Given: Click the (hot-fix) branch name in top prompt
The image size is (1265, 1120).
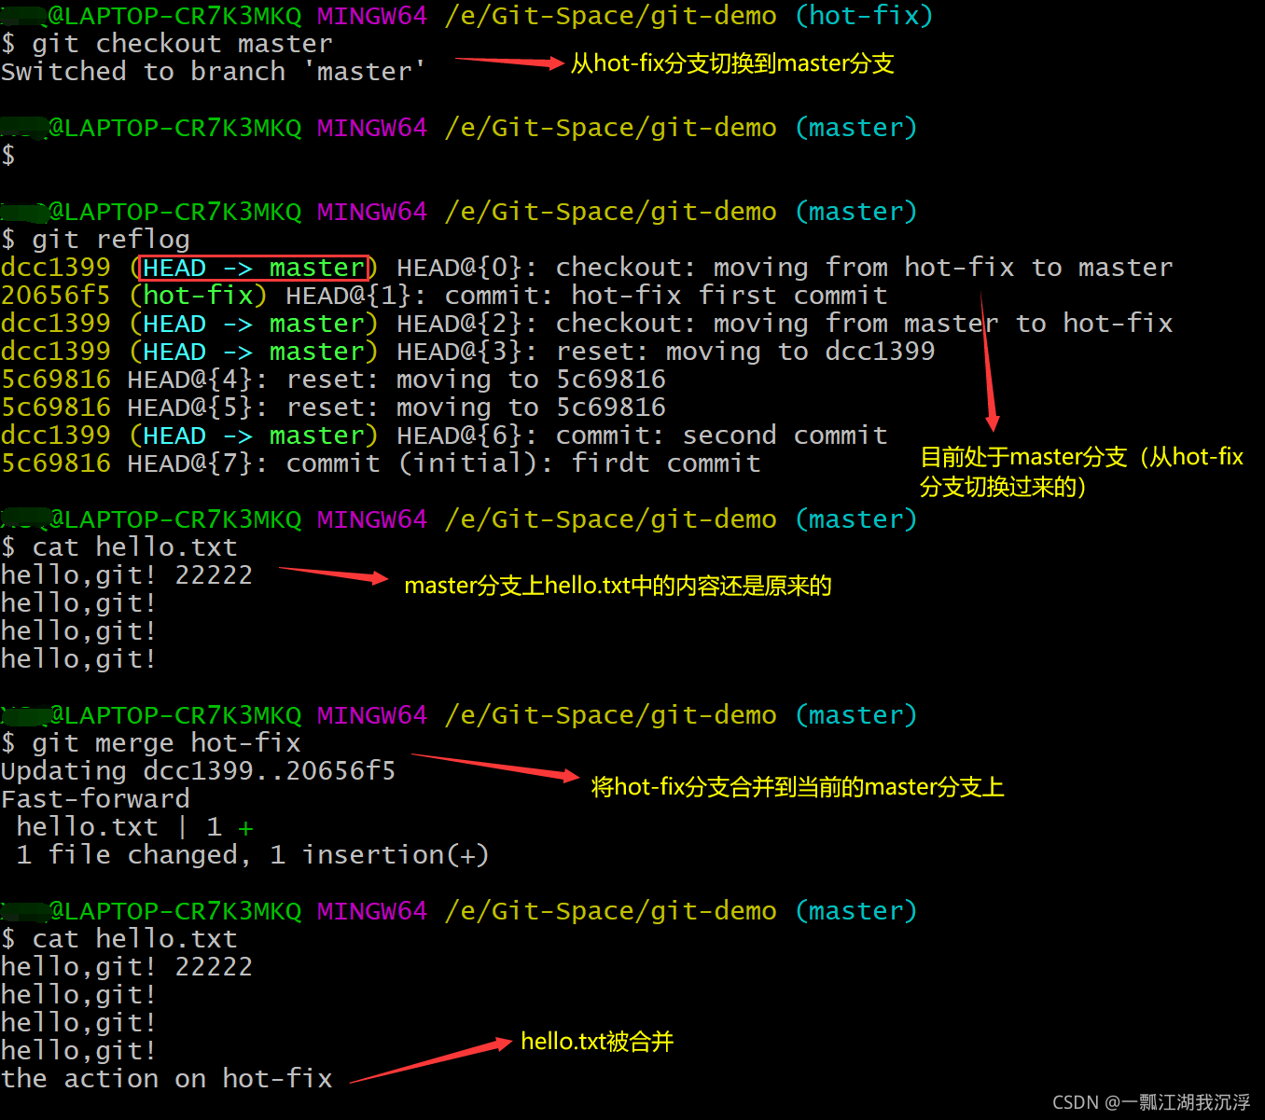Looking at the screenshot, I should [x=864, y=16].
